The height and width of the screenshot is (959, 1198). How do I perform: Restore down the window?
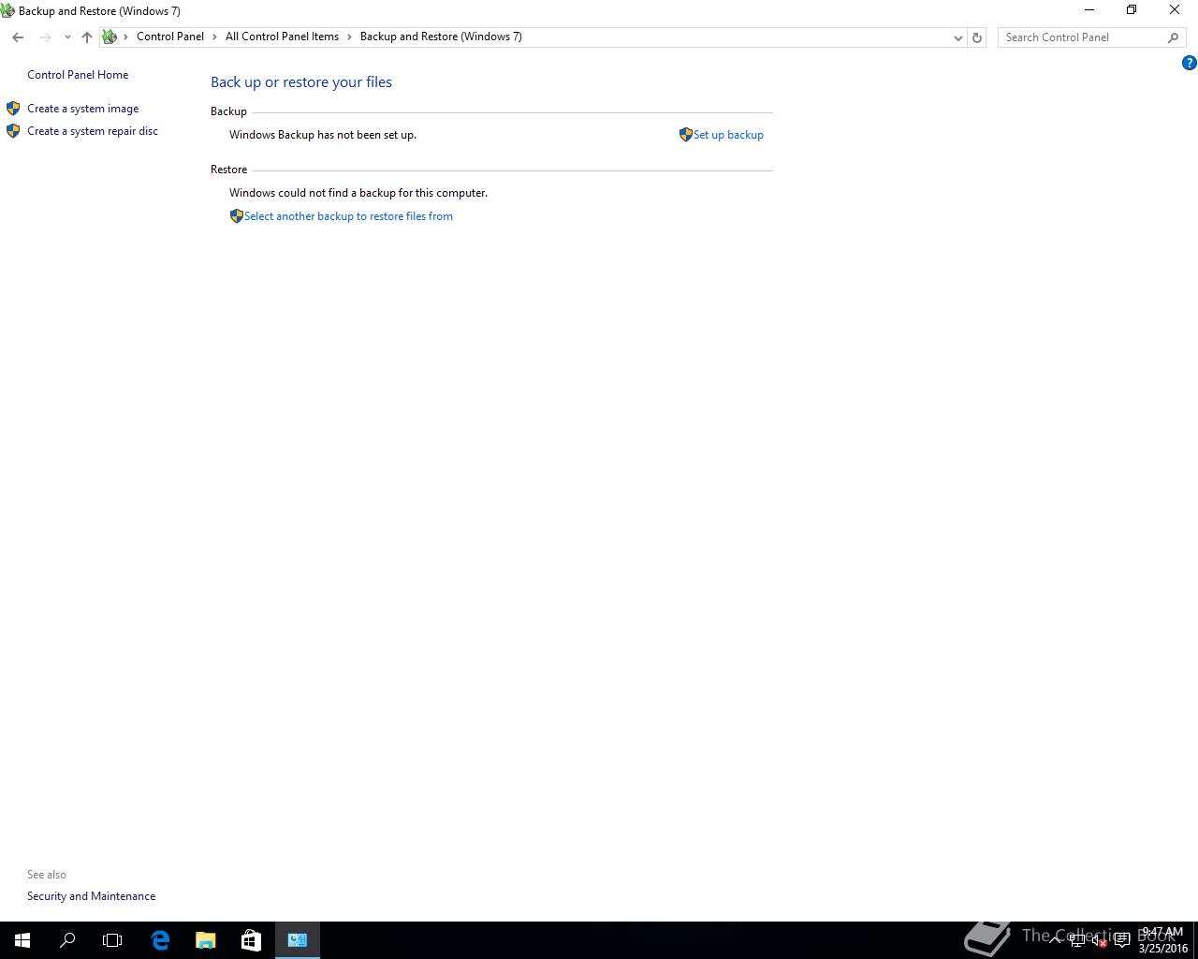tap(1132, 10)
